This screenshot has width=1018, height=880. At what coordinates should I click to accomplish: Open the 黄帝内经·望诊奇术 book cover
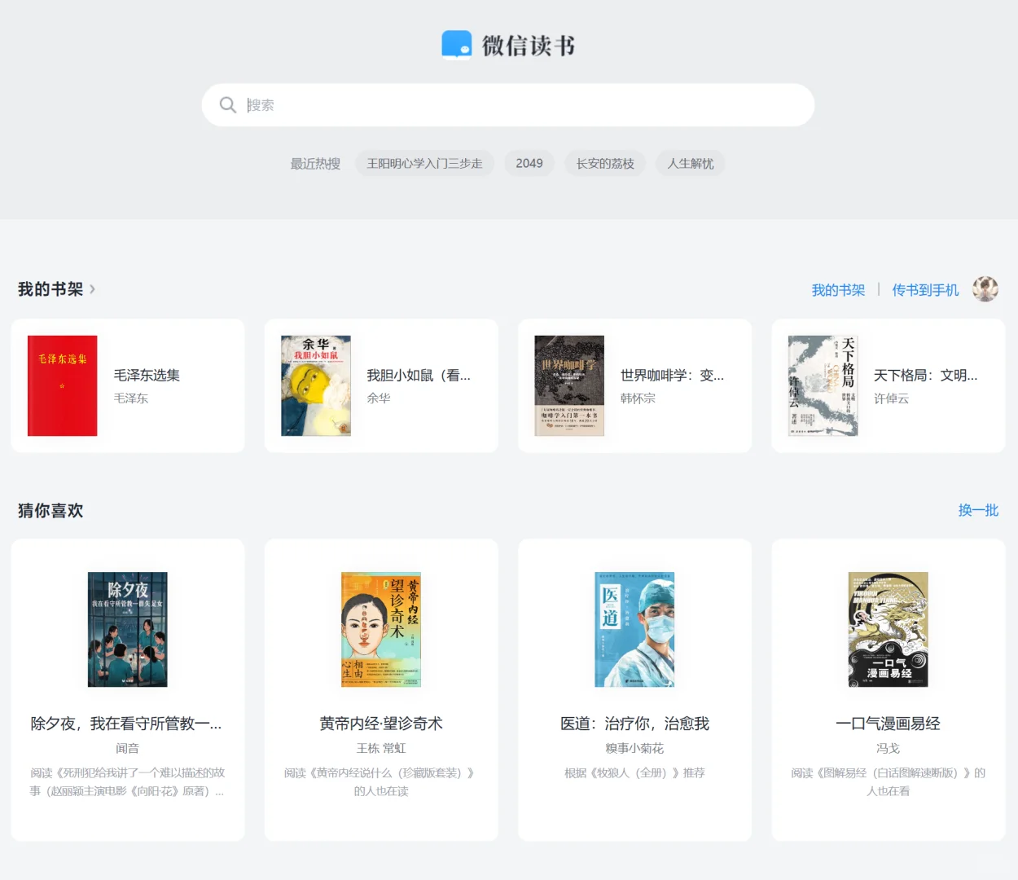381,630
